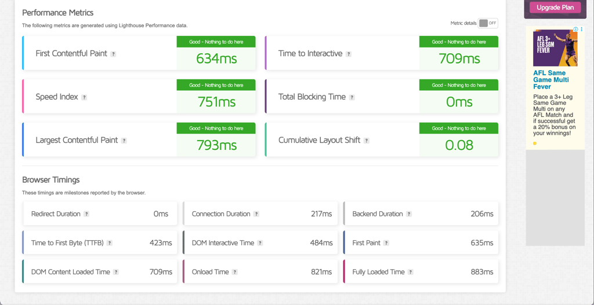
Task: Select the First Contentful Paint 634ms value
Action: click(216, 58)
